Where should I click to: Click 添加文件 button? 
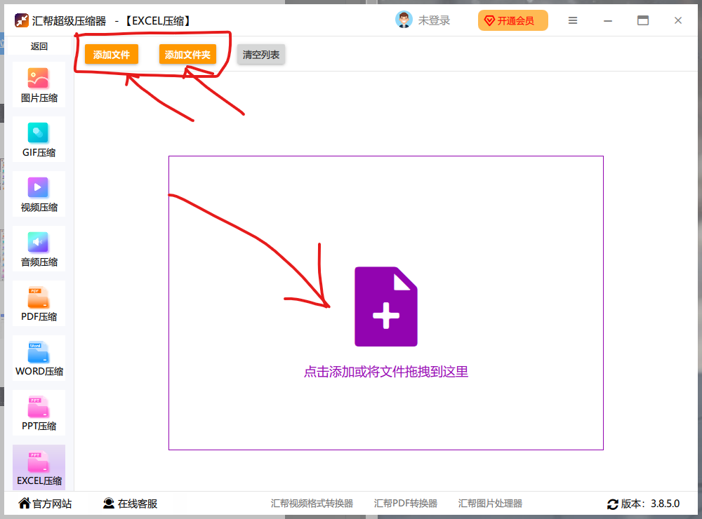point(112,55)
